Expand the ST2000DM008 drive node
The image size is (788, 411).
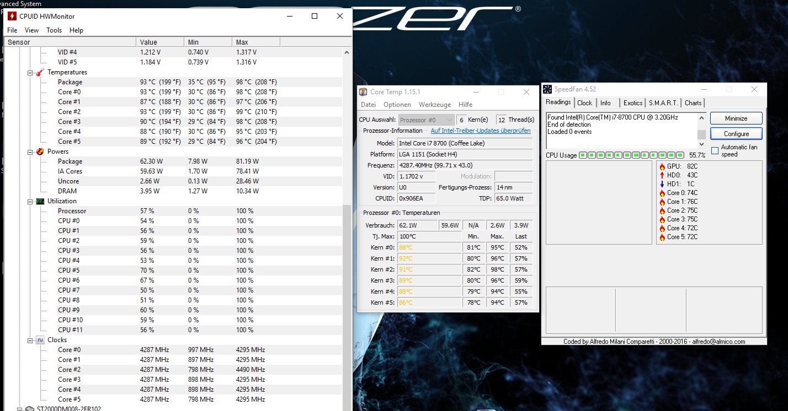tap(20, 409)
